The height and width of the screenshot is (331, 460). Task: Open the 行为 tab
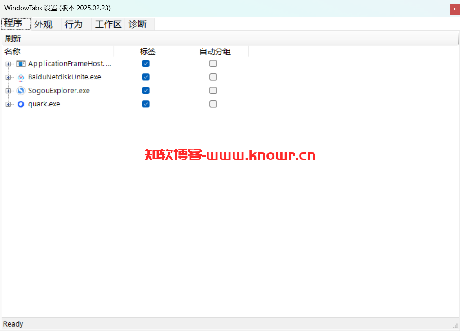pos(76,24)
